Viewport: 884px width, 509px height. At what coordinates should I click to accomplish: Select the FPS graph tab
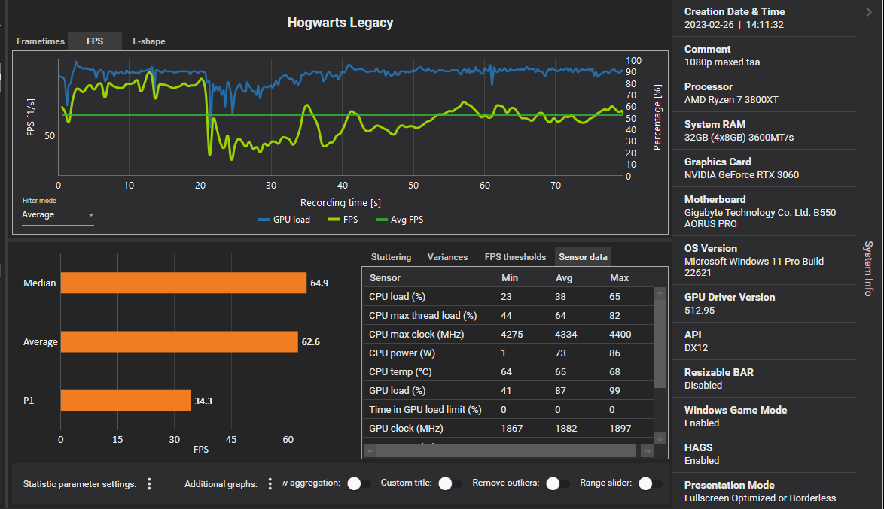point(95,41)
